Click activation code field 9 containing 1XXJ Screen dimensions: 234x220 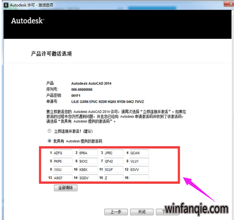(x=63, y=170)
